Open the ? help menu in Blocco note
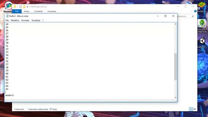The image size is (208, 117). [43, 20]
